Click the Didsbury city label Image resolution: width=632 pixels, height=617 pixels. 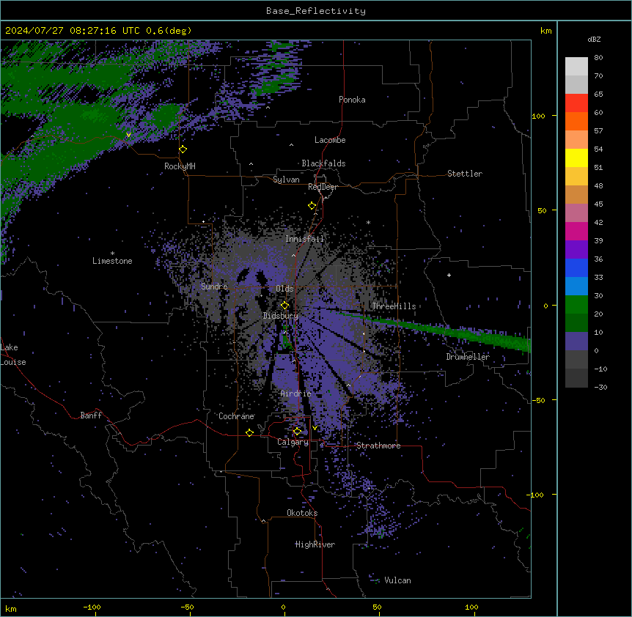(x=281, y=316)
